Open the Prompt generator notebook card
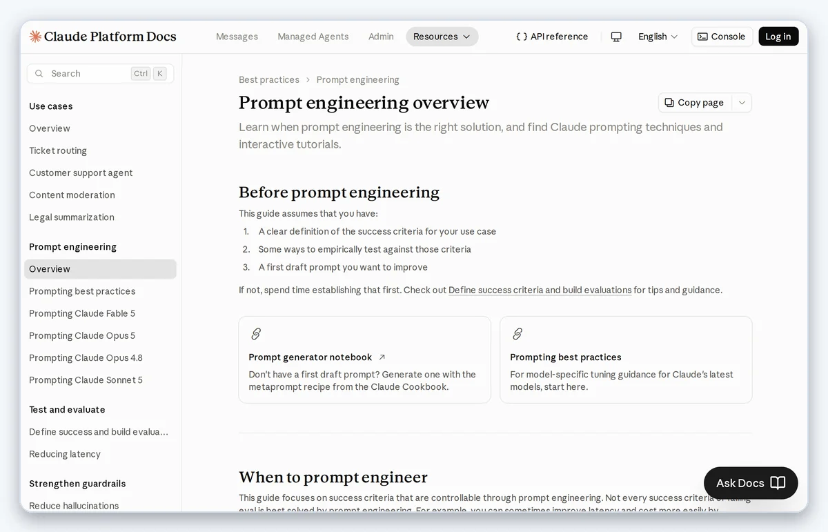 (364, 359)
